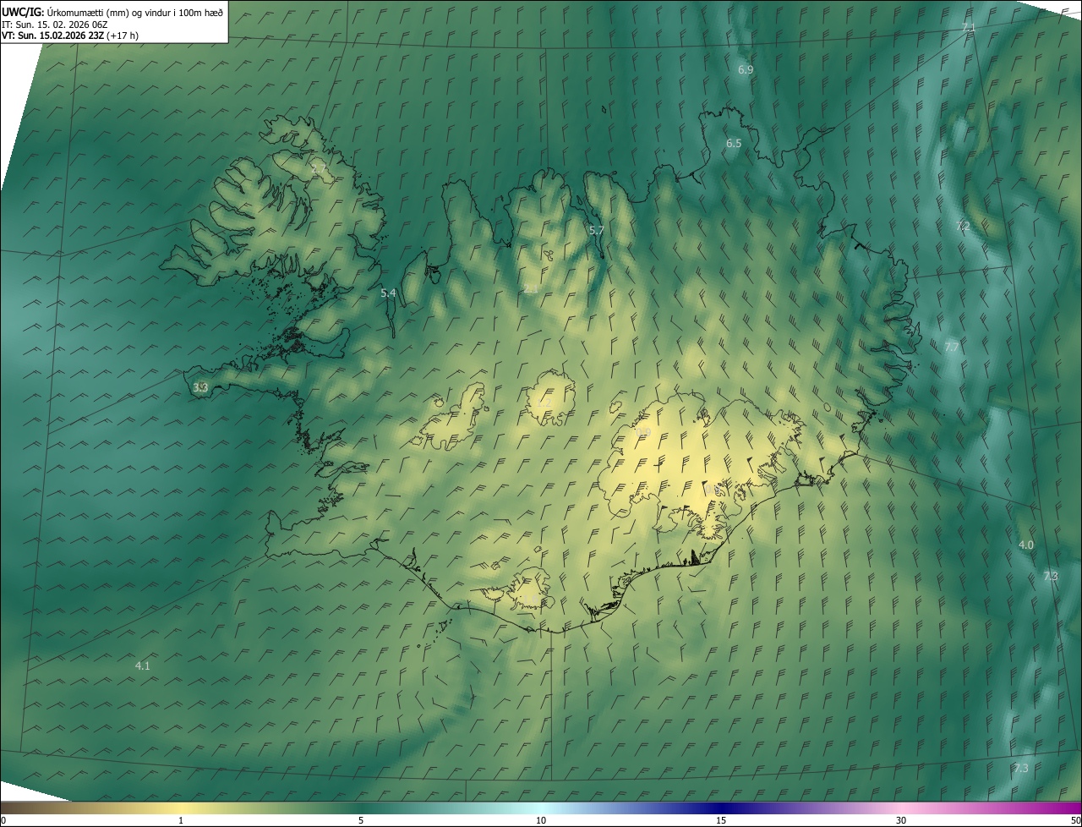Click the 50 tick label on the colour scale

1075,821
